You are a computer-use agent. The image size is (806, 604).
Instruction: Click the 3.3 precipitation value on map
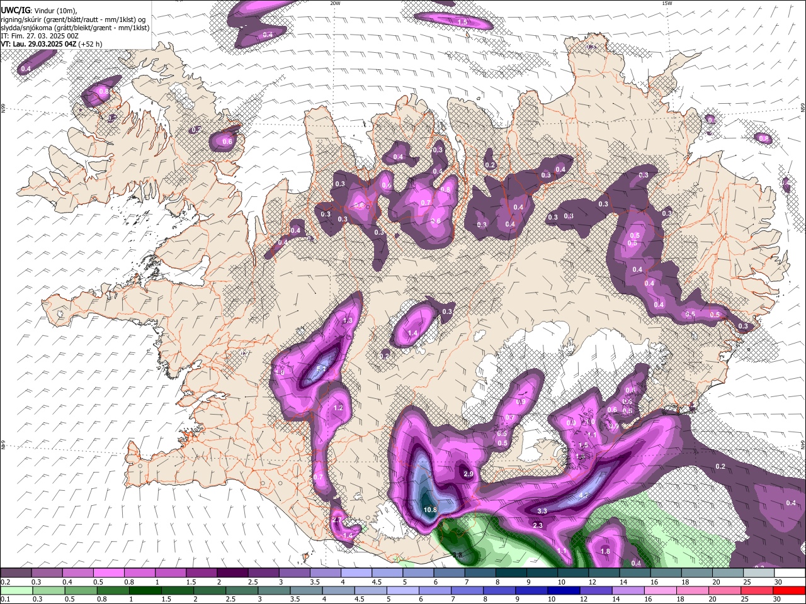[x=542, y=511]
